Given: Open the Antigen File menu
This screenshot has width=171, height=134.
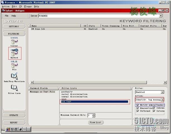Looking at the screenshot, I should coord(6,16).
